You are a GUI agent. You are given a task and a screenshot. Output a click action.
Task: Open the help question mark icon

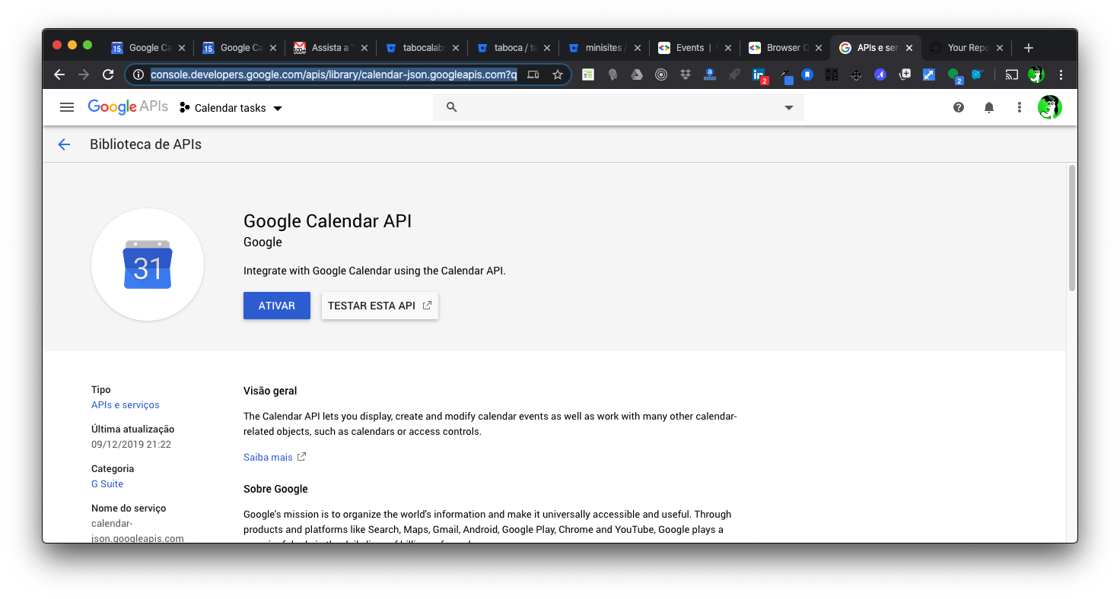pyautogui.click(x=959, y=107)
